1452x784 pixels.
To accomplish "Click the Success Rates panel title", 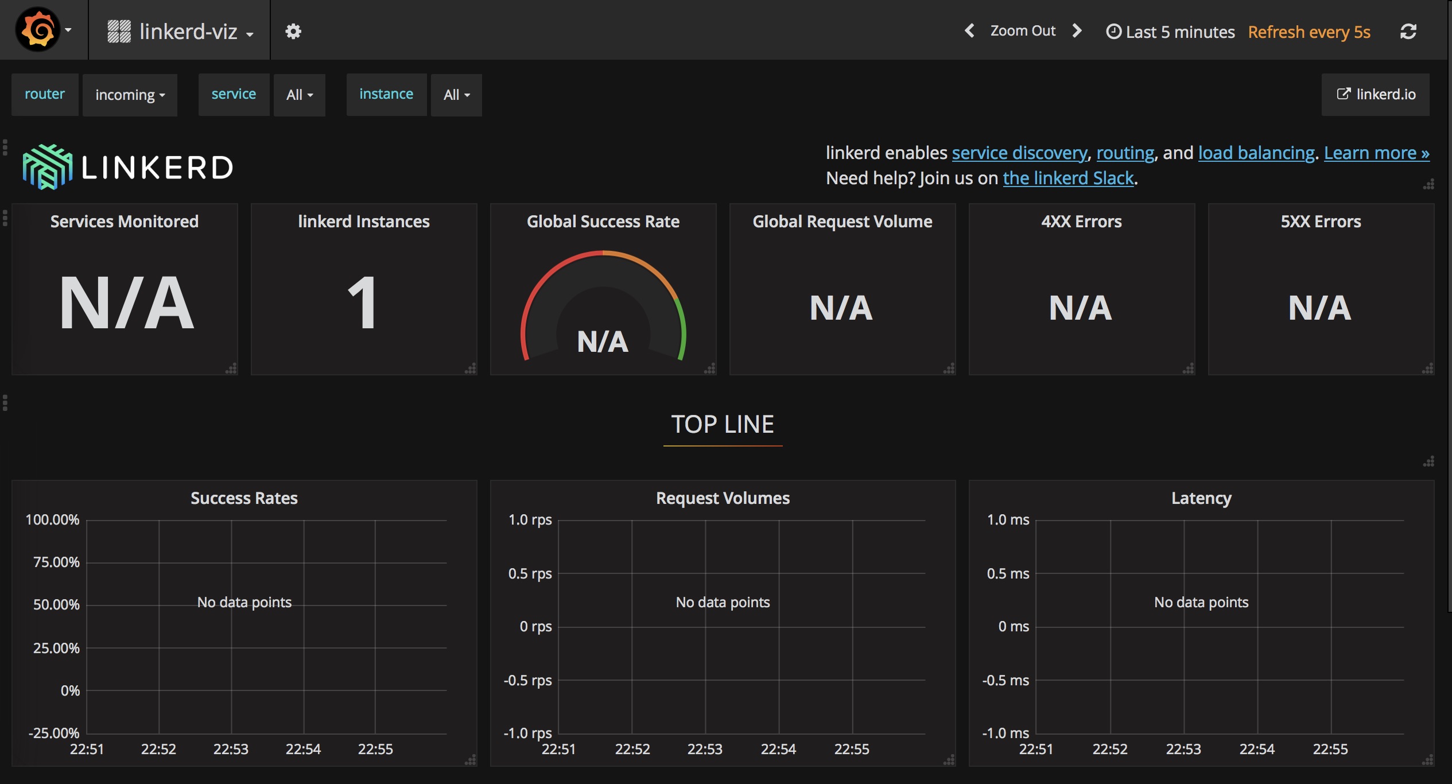I will pyautogui.click(x=244, y=498).
